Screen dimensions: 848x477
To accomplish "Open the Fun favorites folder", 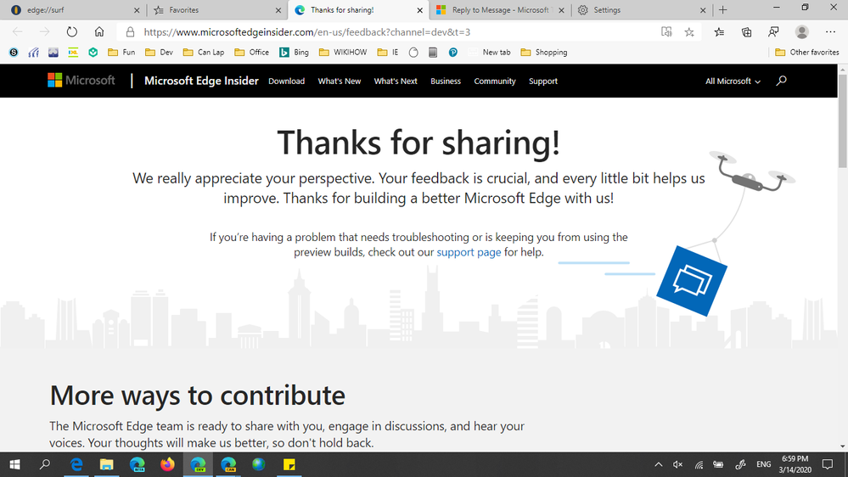I will (121, 53).
